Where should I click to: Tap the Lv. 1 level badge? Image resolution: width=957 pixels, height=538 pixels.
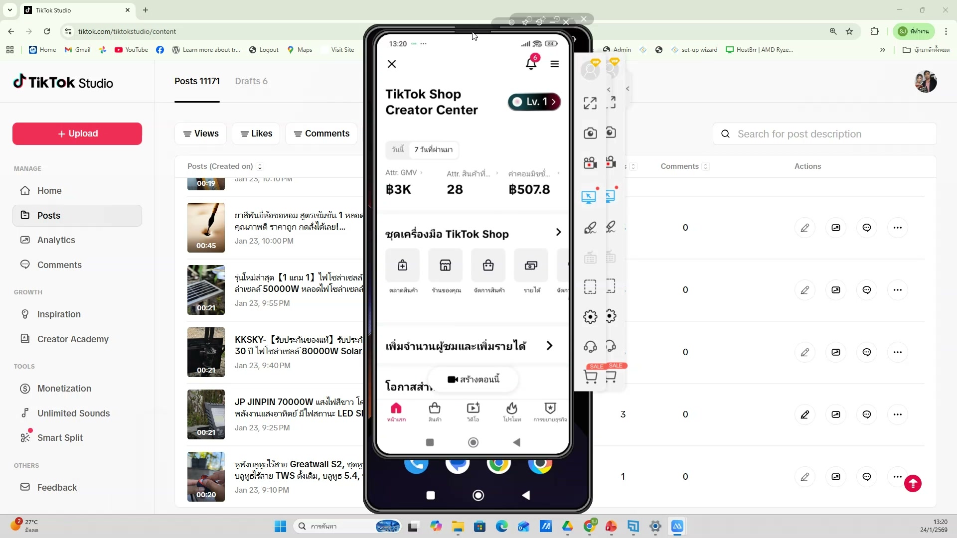(x=534, y=102)
